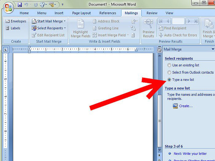Go to first record arrow
The image size is (215, 161).
click(161, 21)
